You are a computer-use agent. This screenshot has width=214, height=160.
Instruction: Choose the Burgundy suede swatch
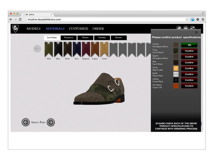86,49
